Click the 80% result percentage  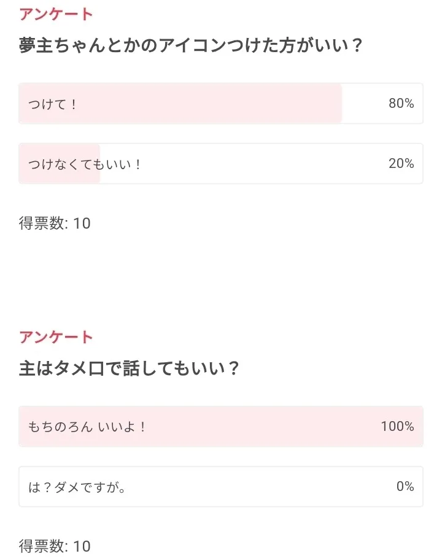click(401, 104)
